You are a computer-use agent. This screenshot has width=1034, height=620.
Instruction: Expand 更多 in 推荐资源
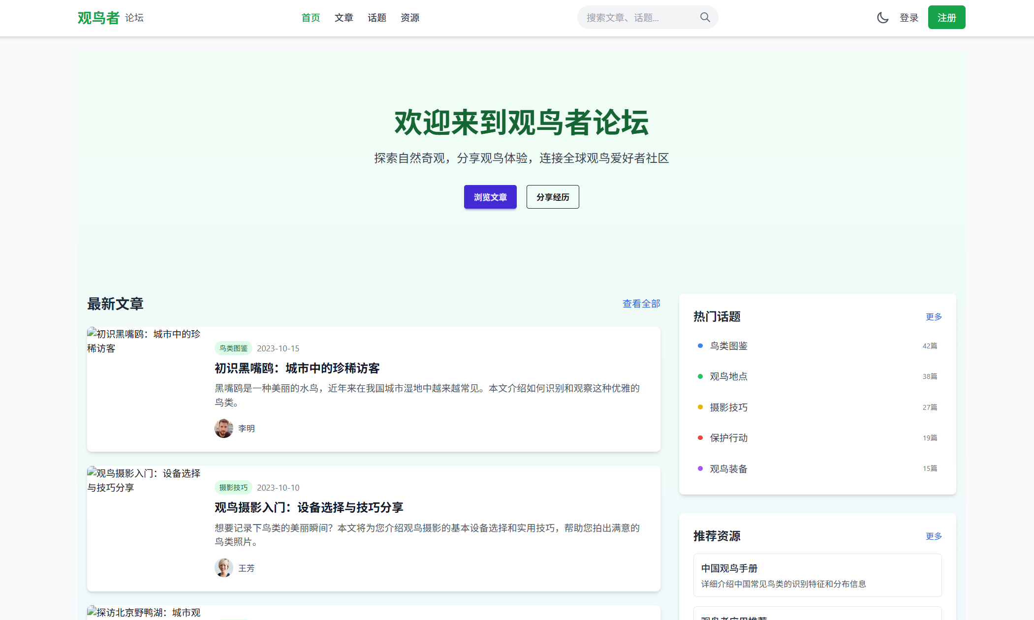933,536
